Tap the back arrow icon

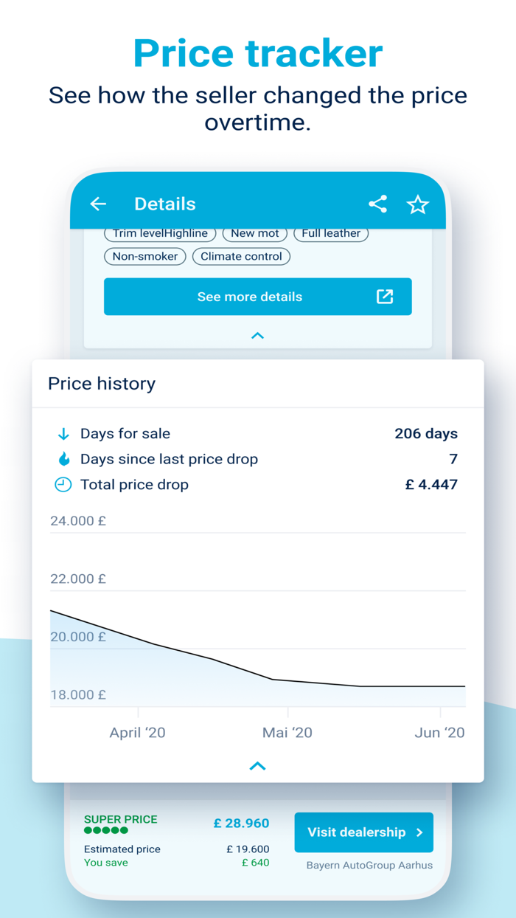click(x=98, y=204)
